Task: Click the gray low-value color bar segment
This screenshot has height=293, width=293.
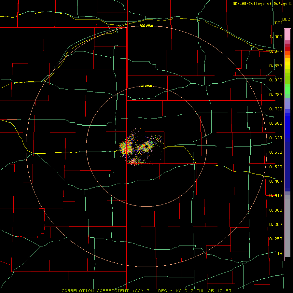Action: 287,226
